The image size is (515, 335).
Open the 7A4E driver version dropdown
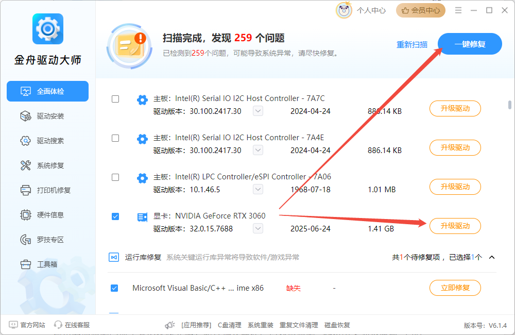(x=257, y=150)
